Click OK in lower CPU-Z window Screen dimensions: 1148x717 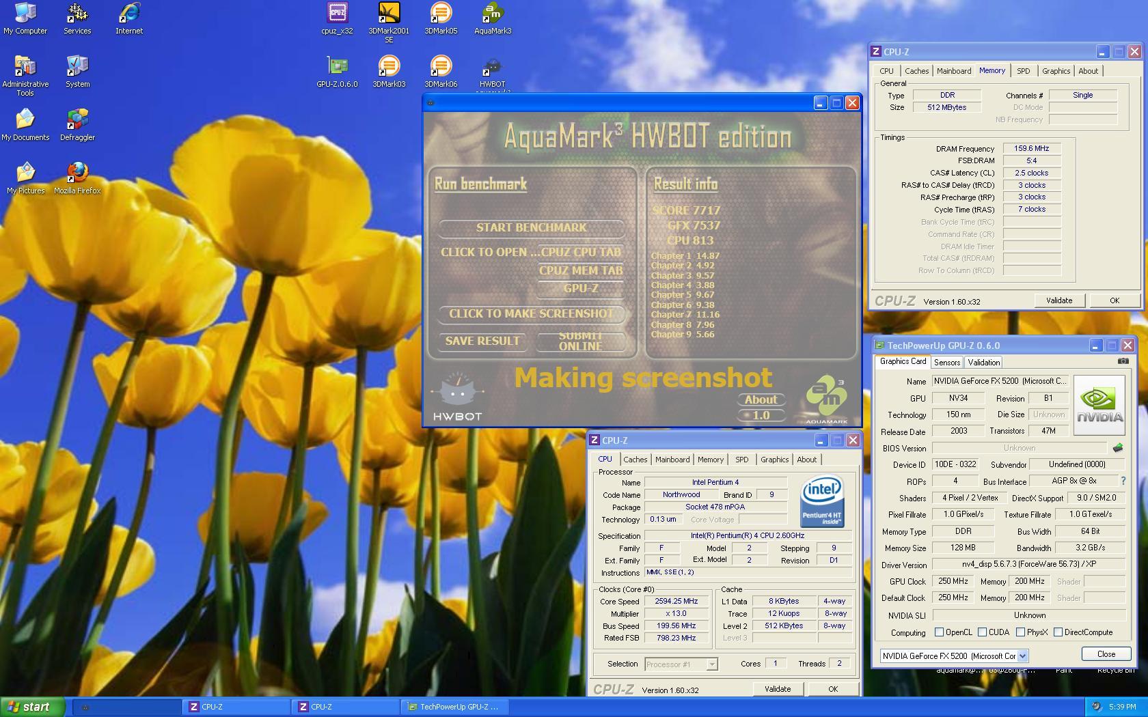[833, 689]
